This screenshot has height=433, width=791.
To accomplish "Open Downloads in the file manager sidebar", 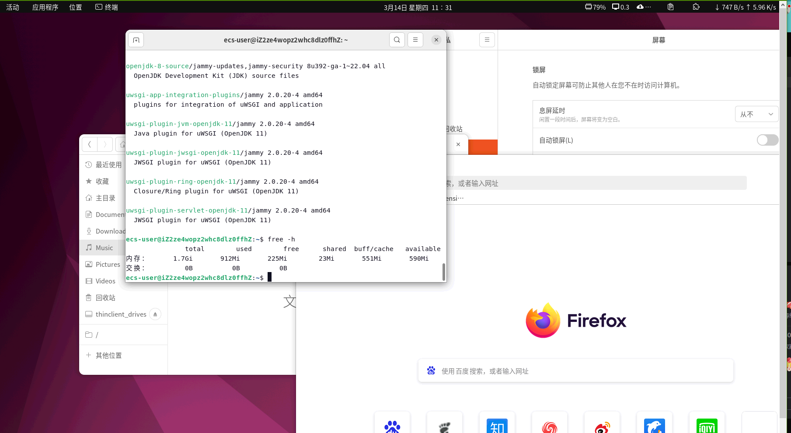I will 104,231.
